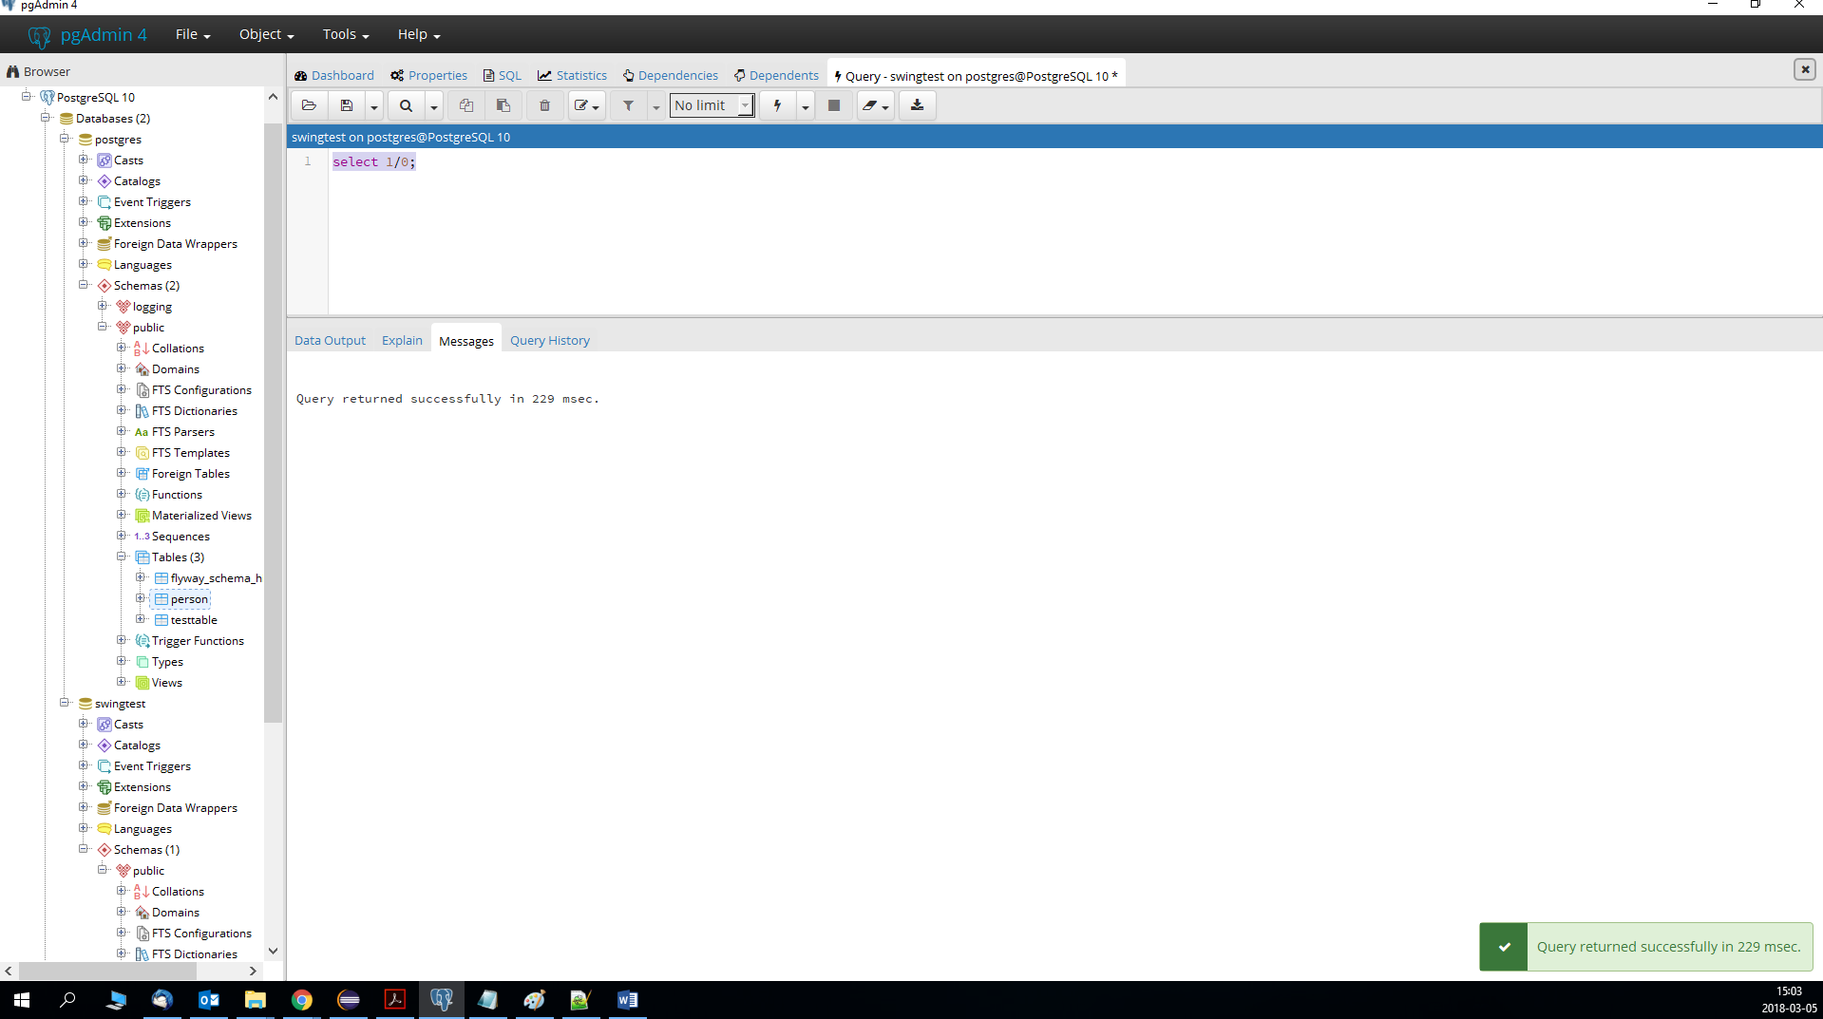Collapse the swingtest database node
The image size is (1823, 1019).
(x=65, y=703)
